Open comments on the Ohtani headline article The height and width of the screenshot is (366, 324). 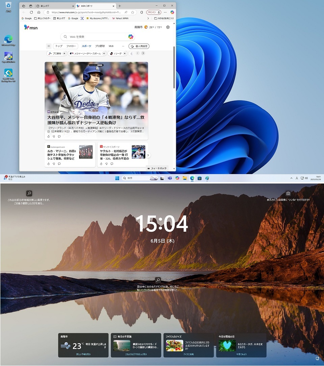pos(59,136)
